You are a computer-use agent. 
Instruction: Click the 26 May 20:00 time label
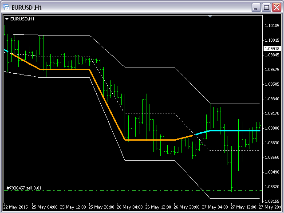[x=187, y=207]
